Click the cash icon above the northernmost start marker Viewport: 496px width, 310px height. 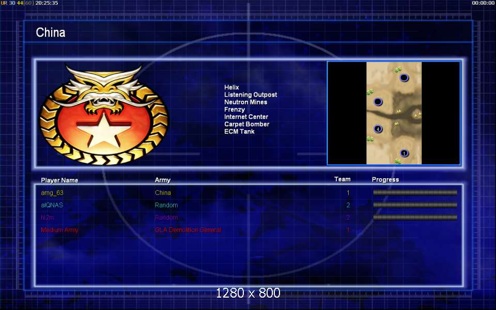point(398,69)
